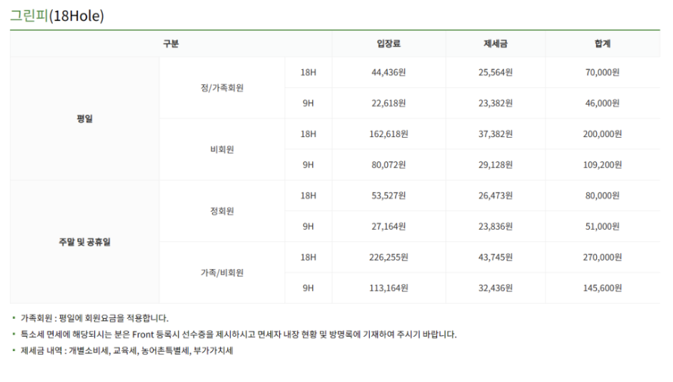Click the 70,000원 total value
The image size is (673, 382).
(602, 72)
